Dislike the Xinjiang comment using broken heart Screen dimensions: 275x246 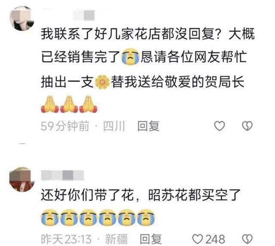click(247, 239)
